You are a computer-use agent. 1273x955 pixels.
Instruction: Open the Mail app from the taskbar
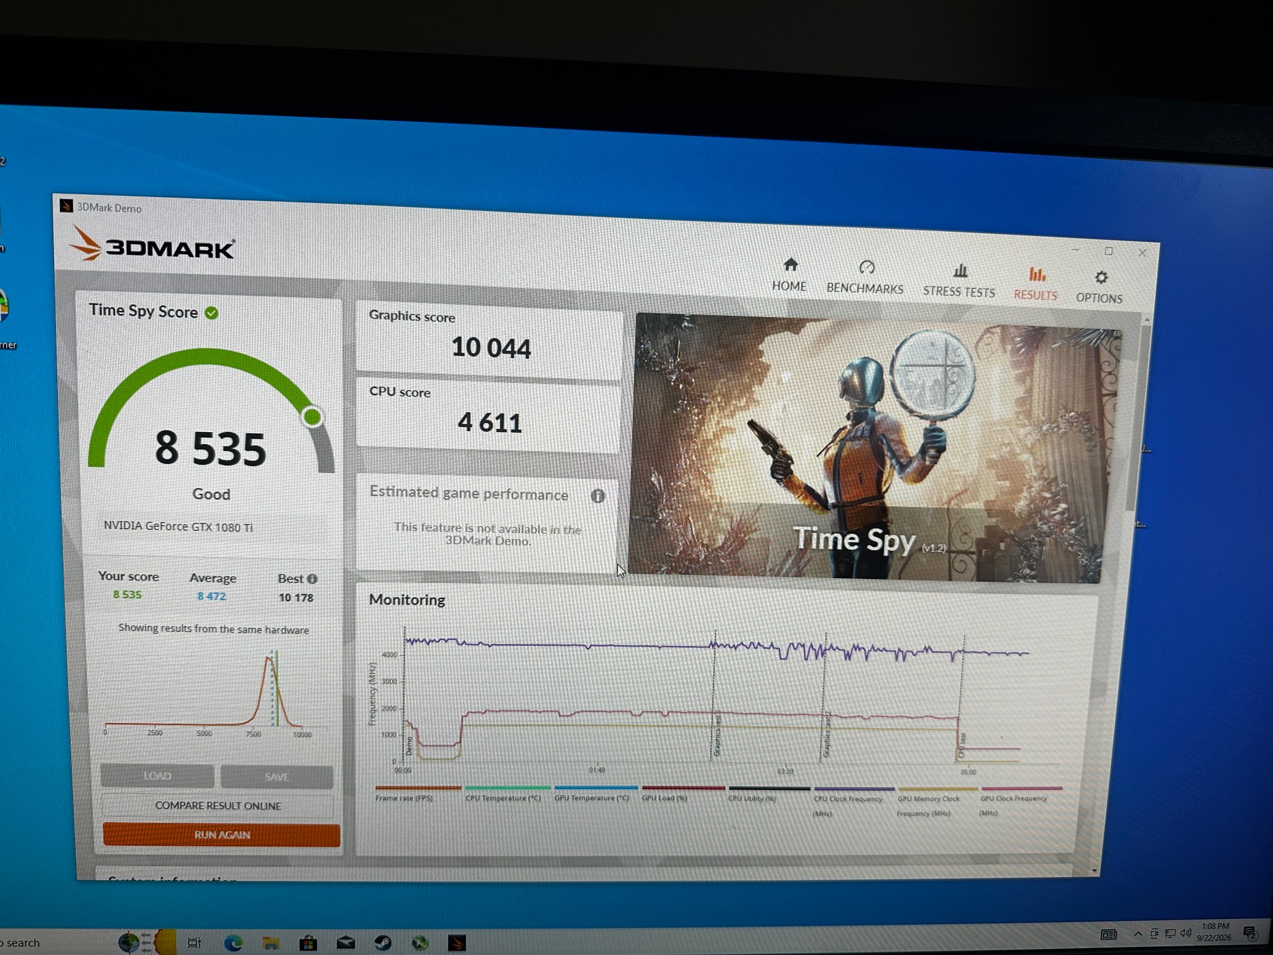346,943
